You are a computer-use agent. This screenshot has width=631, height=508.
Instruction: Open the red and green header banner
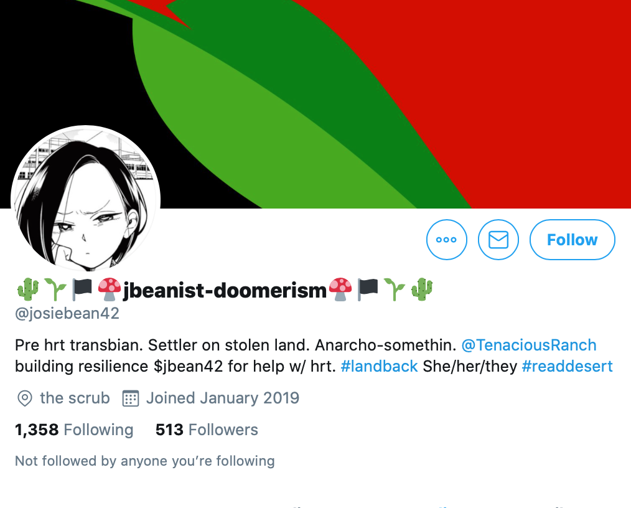(x=315, y=104)
